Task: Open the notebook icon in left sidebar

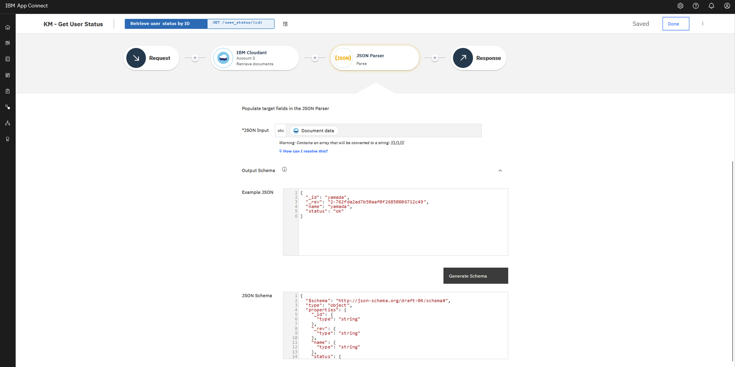Action: coord(8,59)
